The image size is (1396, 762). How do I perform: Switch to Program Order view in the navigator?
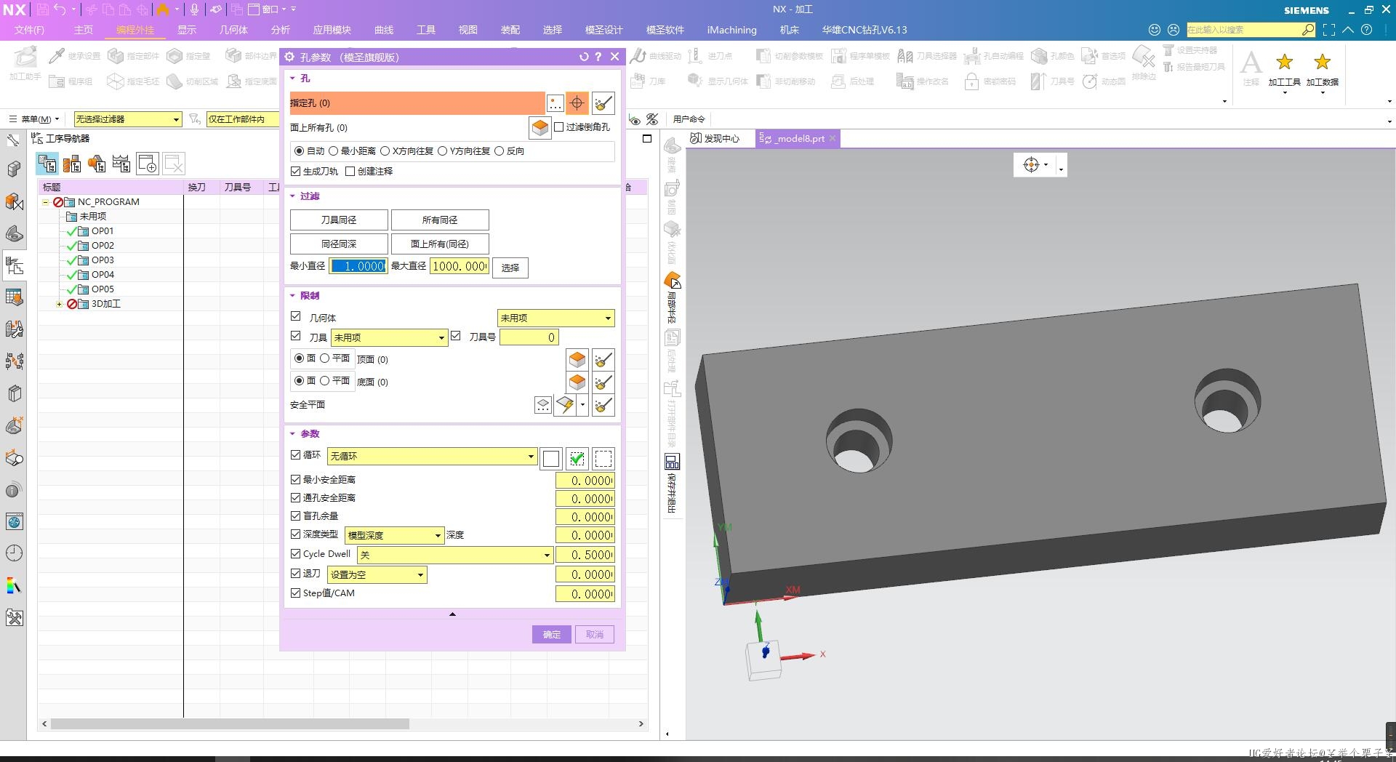[x=48, y=164]
